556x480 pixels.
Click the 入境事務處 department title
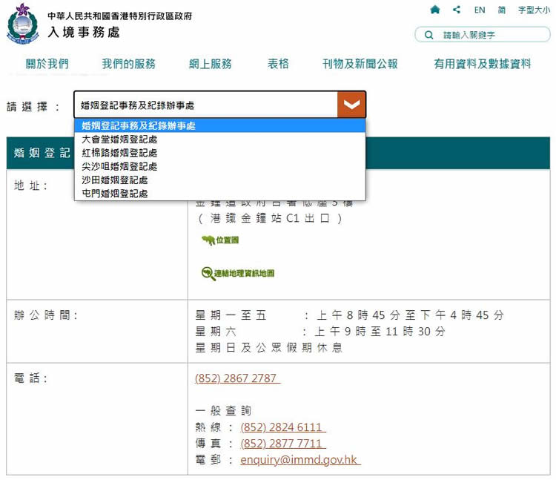pyautogui.click(x=84, y=33)
